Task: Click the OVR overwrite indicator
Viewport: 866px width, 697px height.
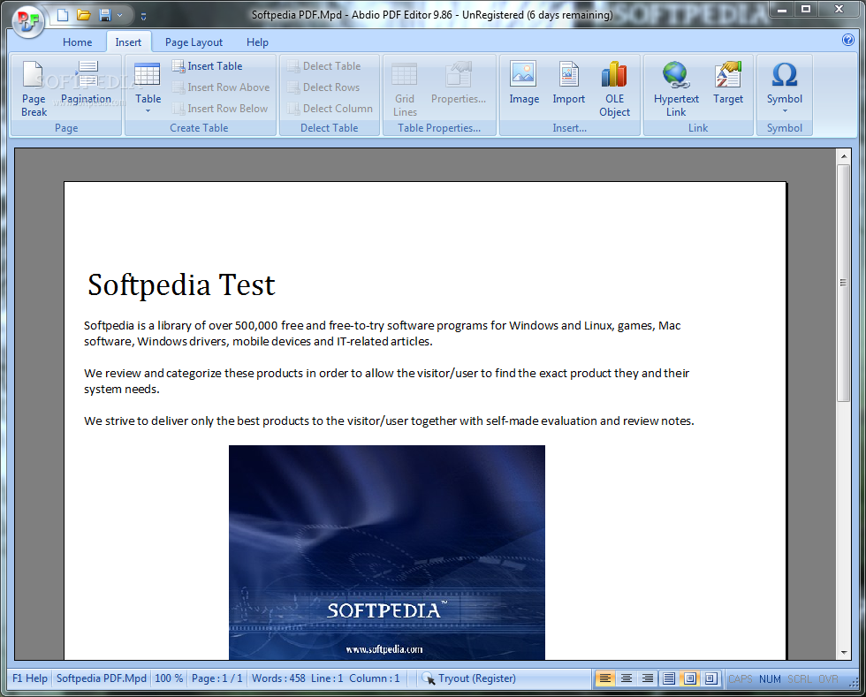Action: click(828, 678)
